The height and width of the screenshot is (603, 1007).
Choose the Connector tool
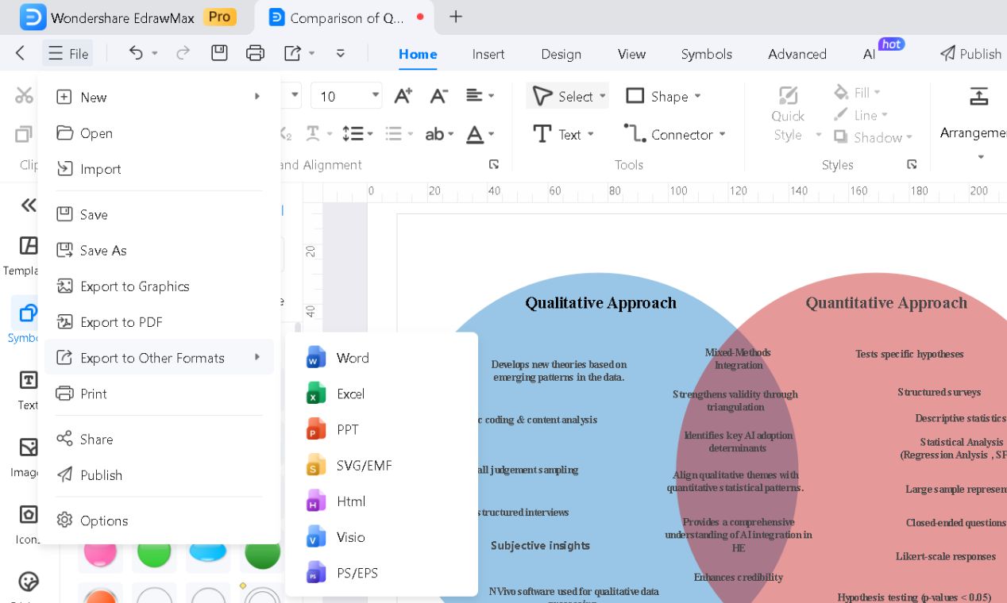675,134
